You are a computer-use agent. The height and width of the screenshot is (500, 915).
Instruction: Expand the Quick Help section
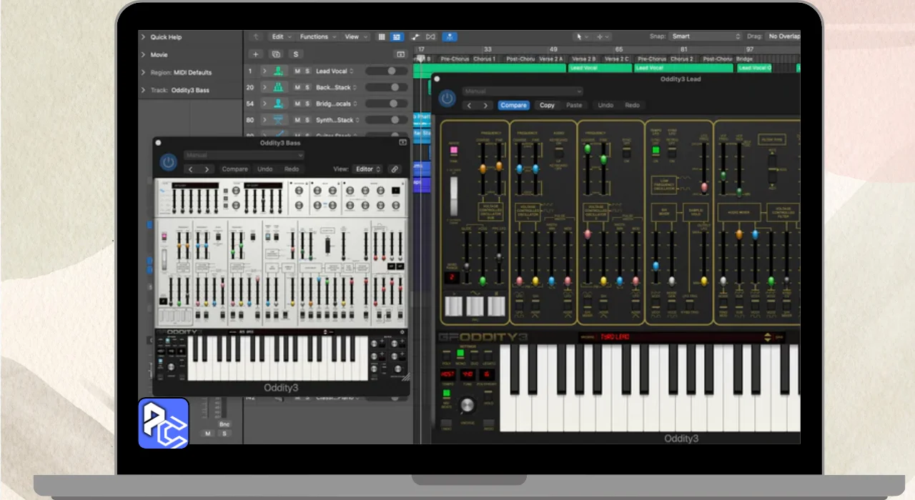(143, 37)
